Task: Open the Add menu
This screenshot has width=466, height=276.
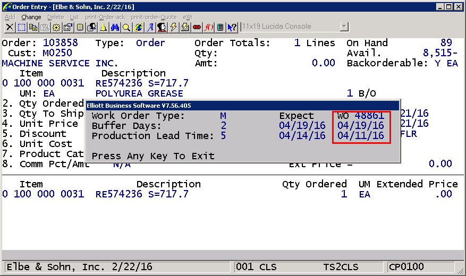Action: click(x=10, y=17)
